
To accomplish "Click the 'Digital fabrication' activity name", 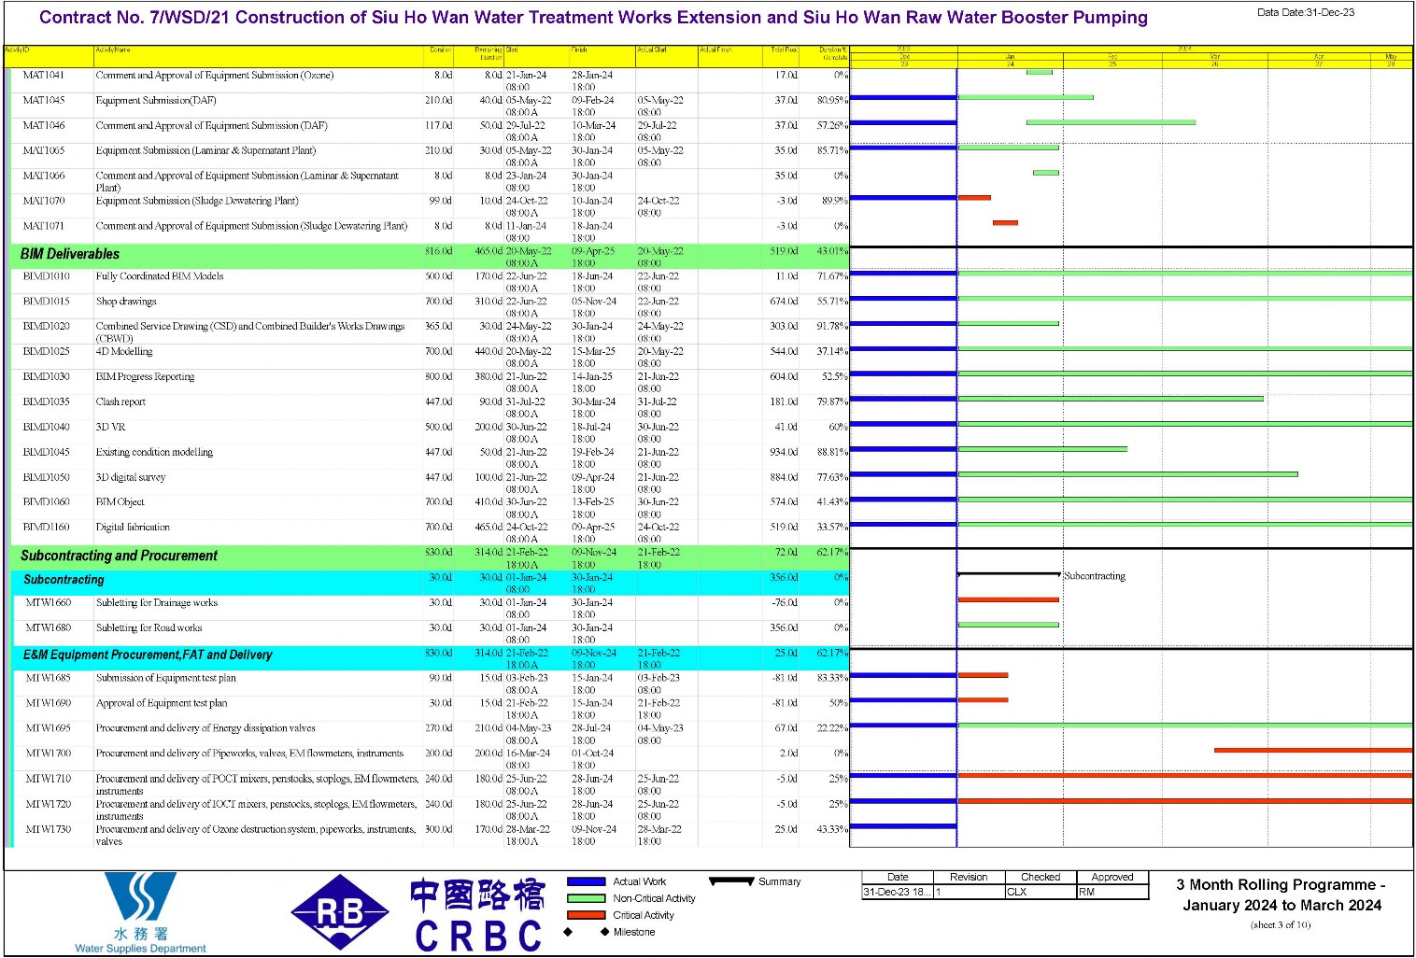I will (x=133, y=528).
